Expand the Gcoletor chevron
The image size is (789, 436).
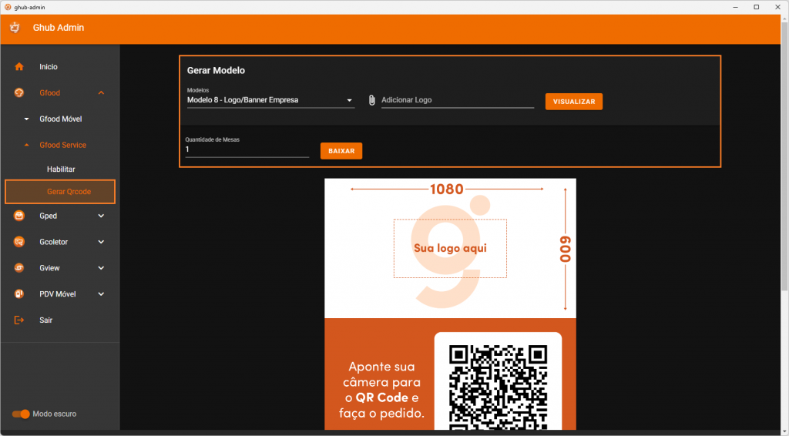[101, 242]
